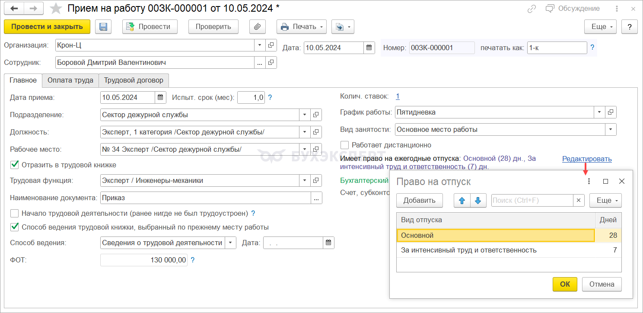643x313 pixels.
Task: Add document to favorites with star icon
Action: 56,9
